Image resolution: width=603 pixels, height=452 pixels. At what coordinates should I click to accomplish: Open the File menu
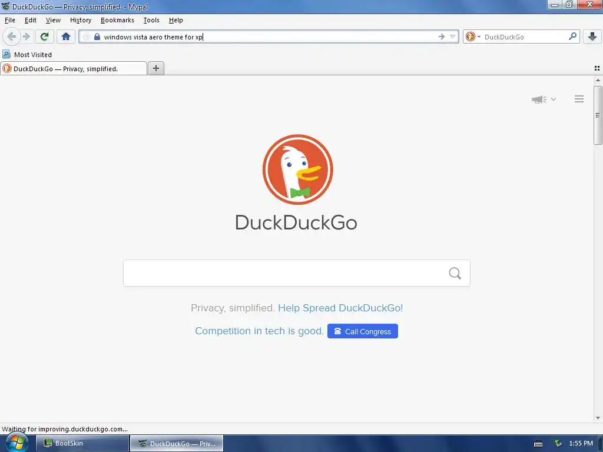[9, 20]
